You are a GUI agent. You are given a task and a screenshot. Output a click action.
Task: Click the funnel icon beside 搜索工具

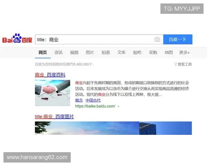click(176, 64)
